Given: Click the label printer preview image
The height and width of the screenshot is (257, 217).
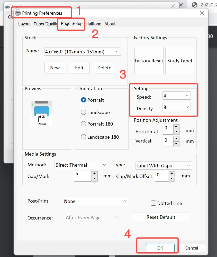Looking at the screenshot, I should coord(42,113).
